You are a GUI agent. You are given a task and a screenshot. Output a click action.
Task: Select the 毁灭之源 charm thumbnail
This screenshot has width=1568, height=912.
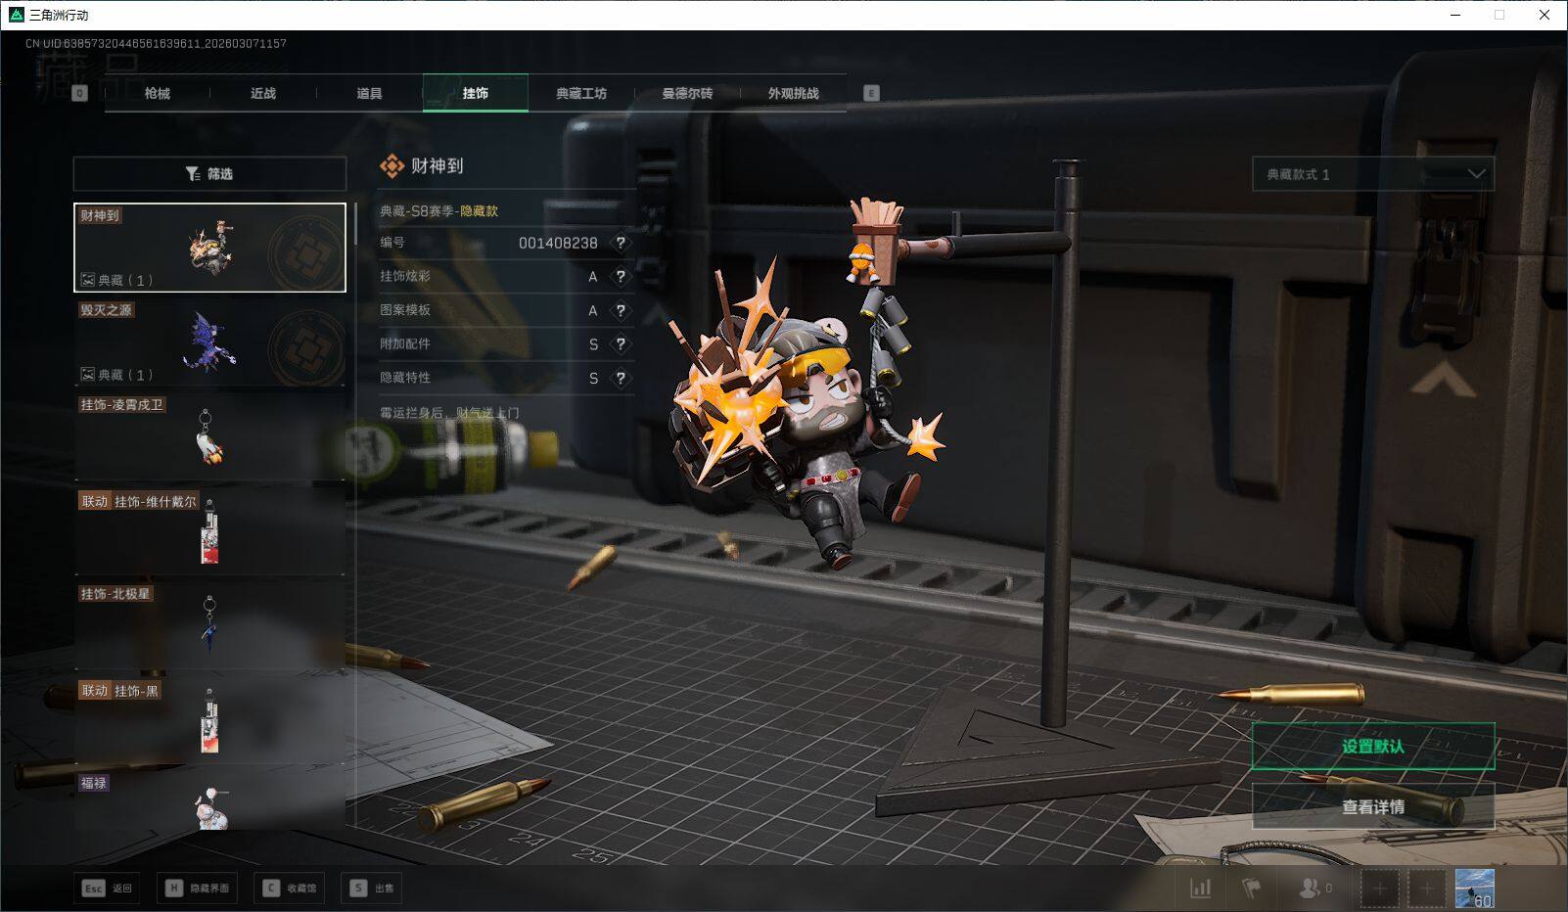click(x=209, y=342)
